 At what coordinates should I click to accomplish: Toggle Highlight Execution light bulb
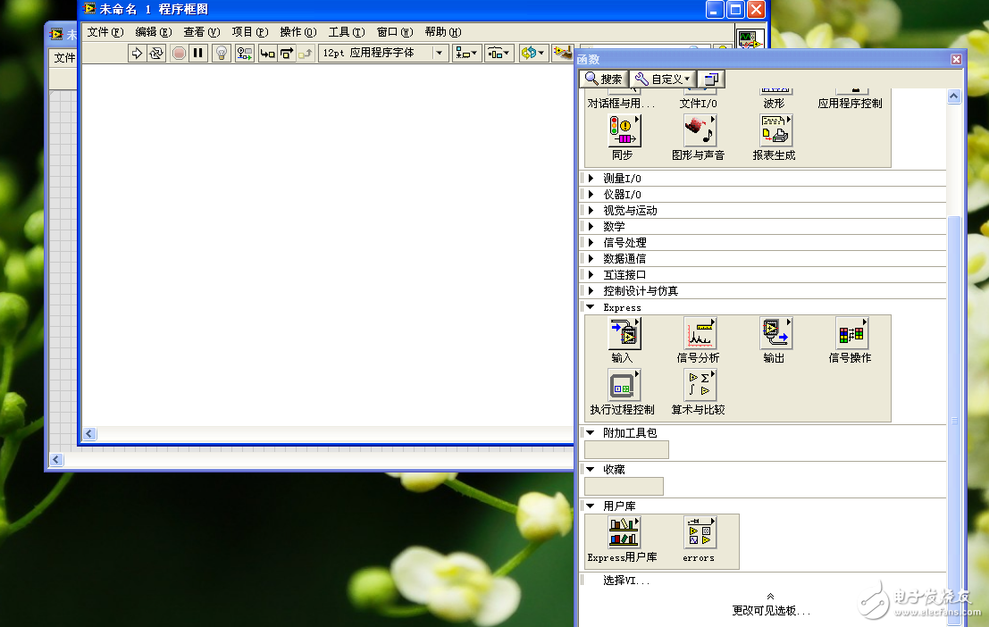click(x=222, y=53)
